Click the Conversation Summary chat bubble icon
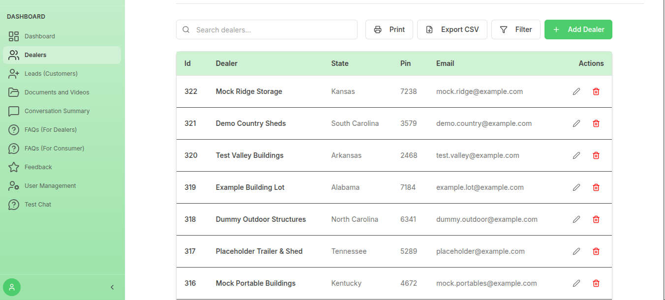 pyautogui.click(x=14, y=111)
